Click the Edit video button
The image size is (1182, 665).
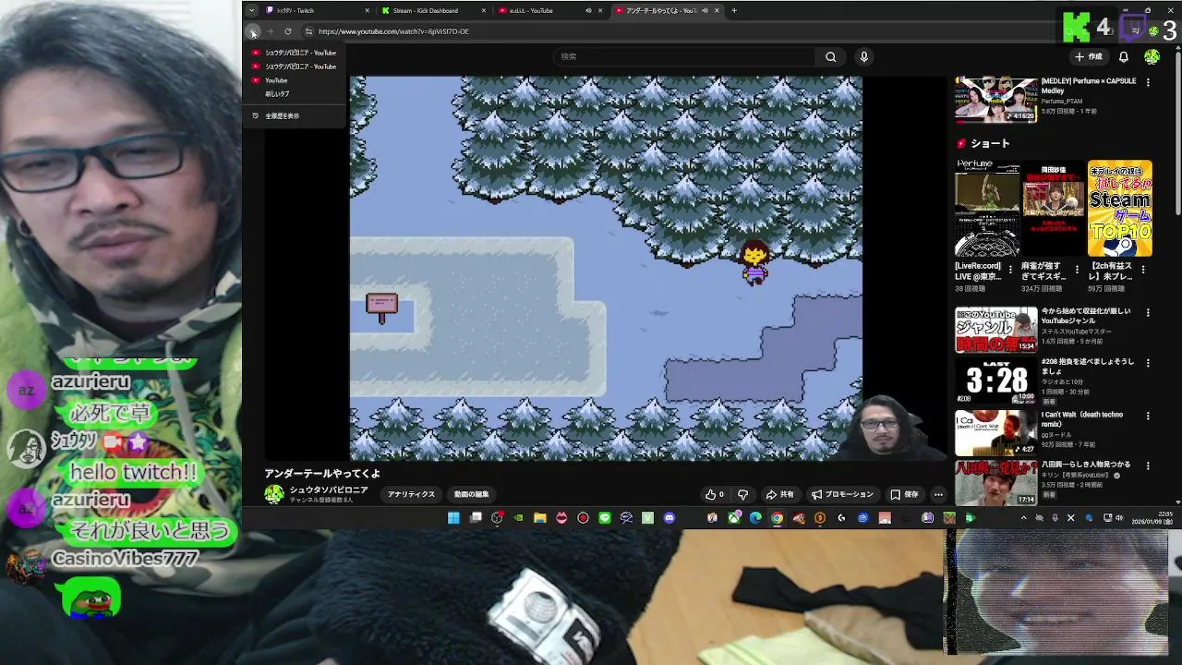[x=471, y=494]
